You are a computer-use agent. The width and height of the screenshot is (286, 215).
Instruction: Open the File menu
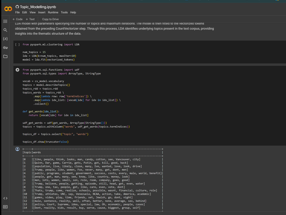tap(17, 12)
